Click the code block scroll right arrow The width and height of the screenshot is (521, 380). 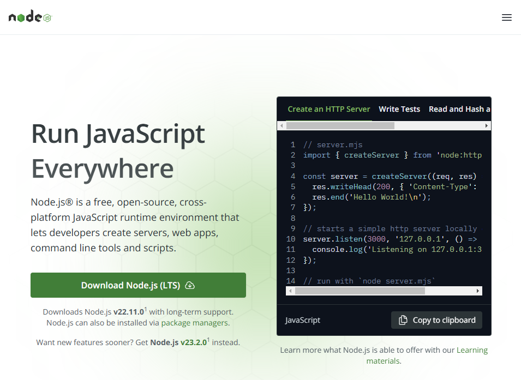pyautogui.click(x=478, y=291)
